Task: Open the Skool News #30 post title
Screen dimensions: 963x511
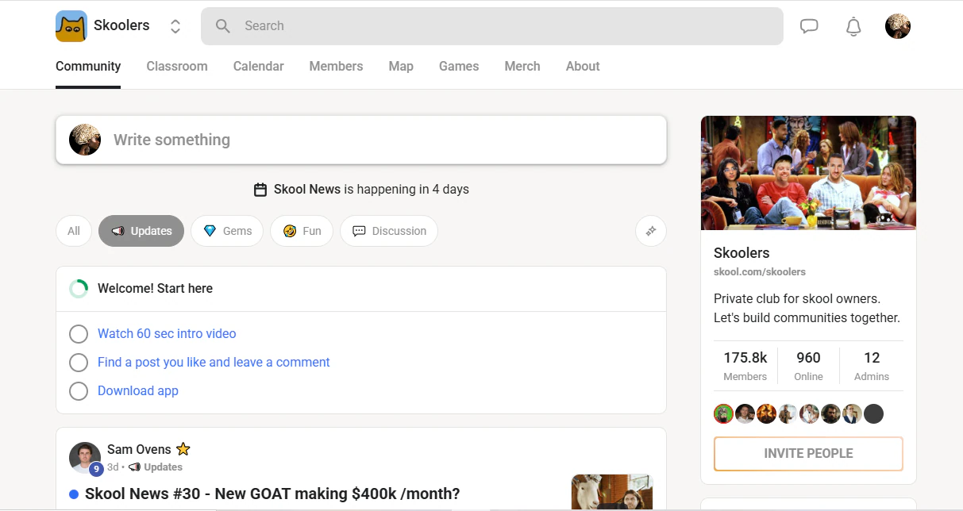Action: click(x=272, y=494)
